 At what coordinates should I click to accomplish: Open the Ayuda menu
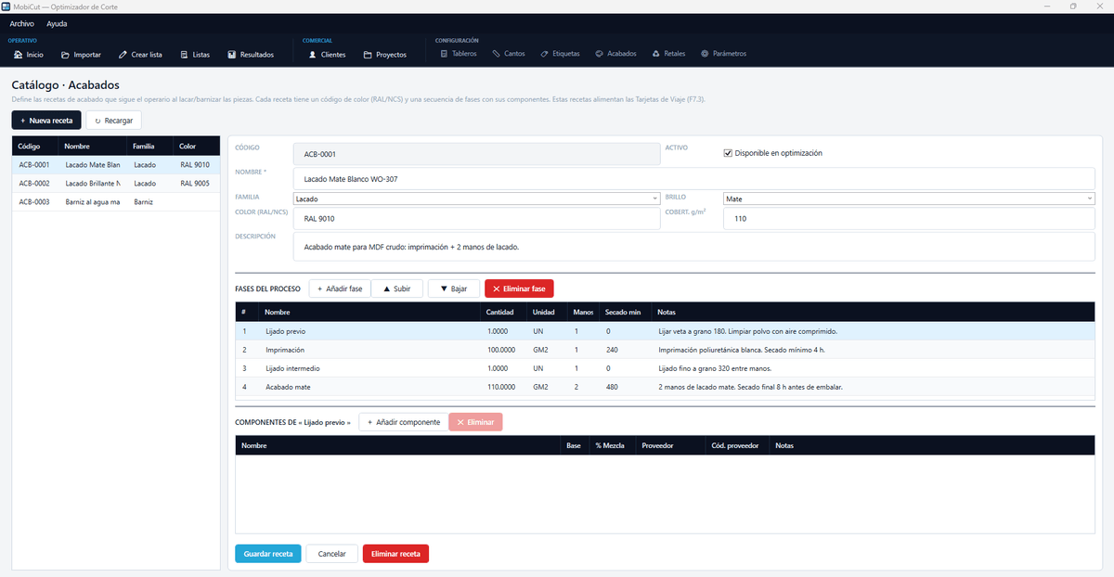[57, 23]
